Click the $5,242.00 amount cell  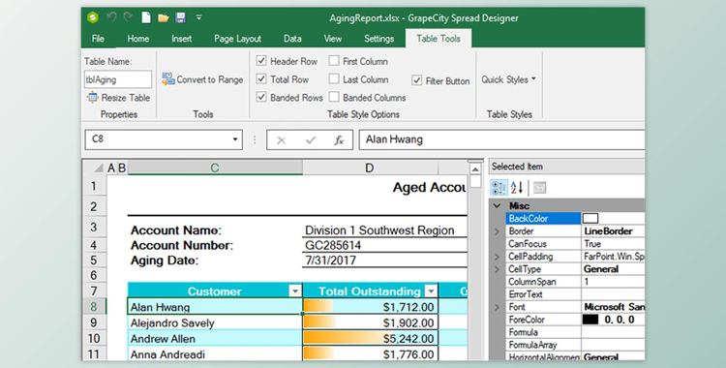(370, 338)
